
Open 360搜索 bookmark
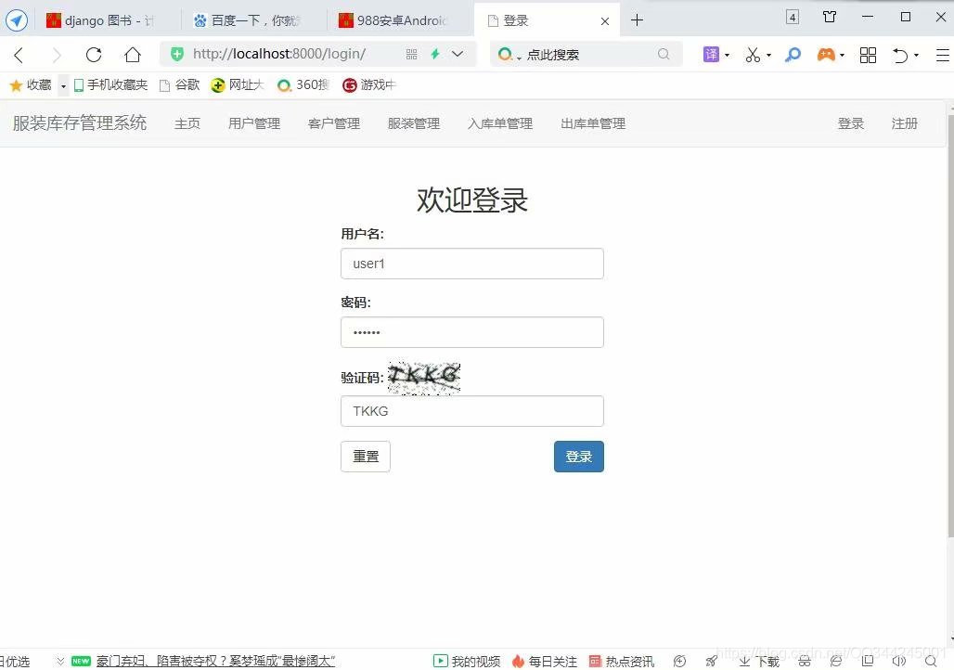click(x=303, y=85)
